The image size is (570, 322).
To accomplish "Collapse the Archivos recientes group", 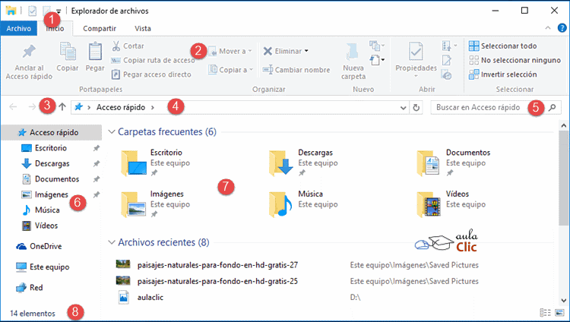I will pyautogui.click(x=112, y=242).
